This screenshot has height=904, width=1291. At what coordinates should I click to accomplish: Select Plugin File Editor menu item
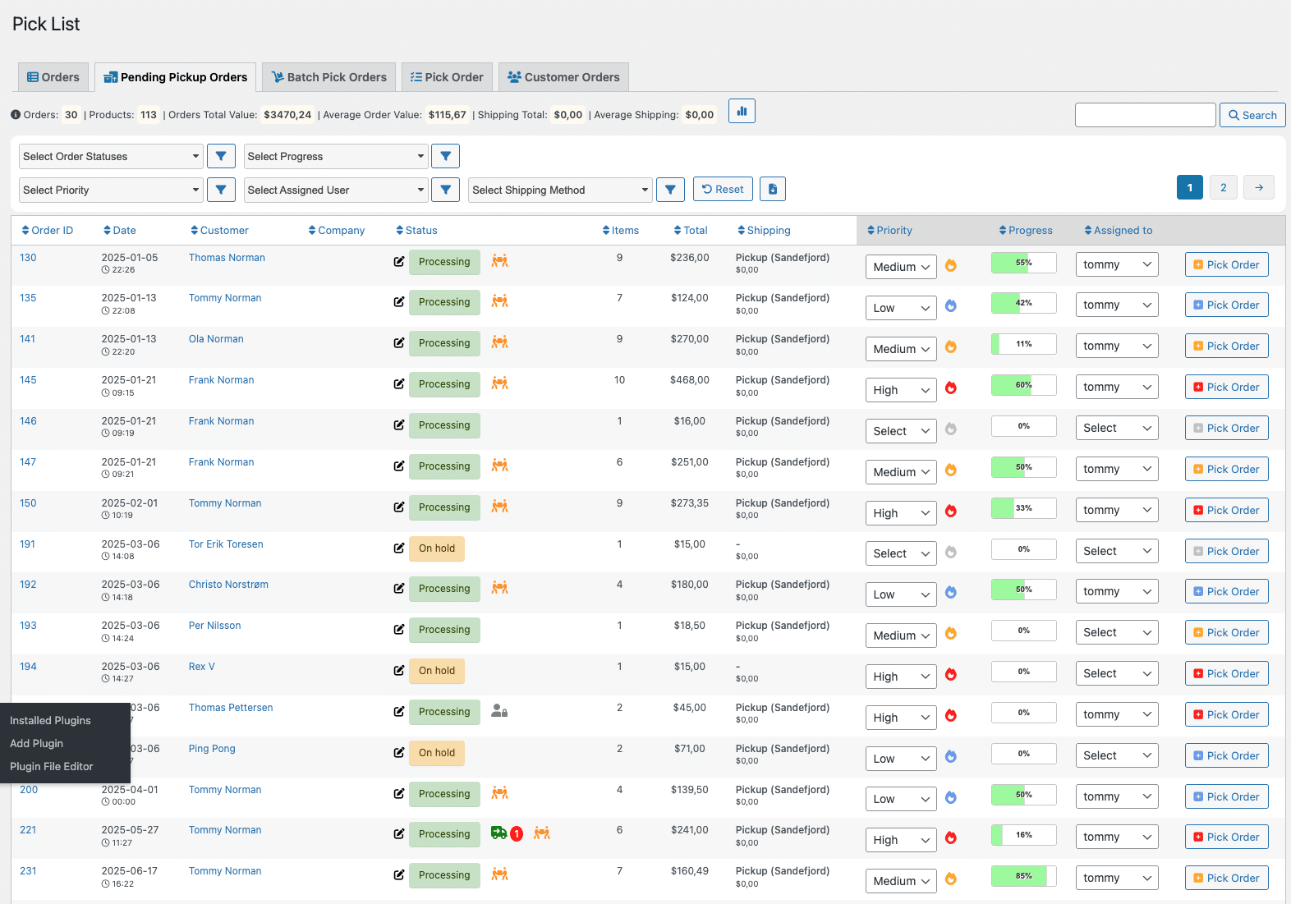(x=52, y=766)
